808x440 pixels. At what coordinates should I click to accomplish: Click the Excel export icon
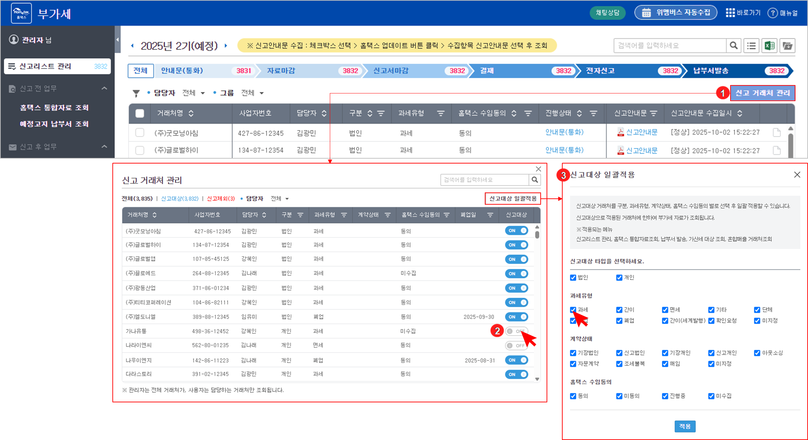click(x=769, y=46)
